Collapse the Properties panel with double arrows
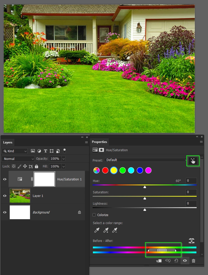The width and height of the screenshot is (208, 275). coord(197,137)
